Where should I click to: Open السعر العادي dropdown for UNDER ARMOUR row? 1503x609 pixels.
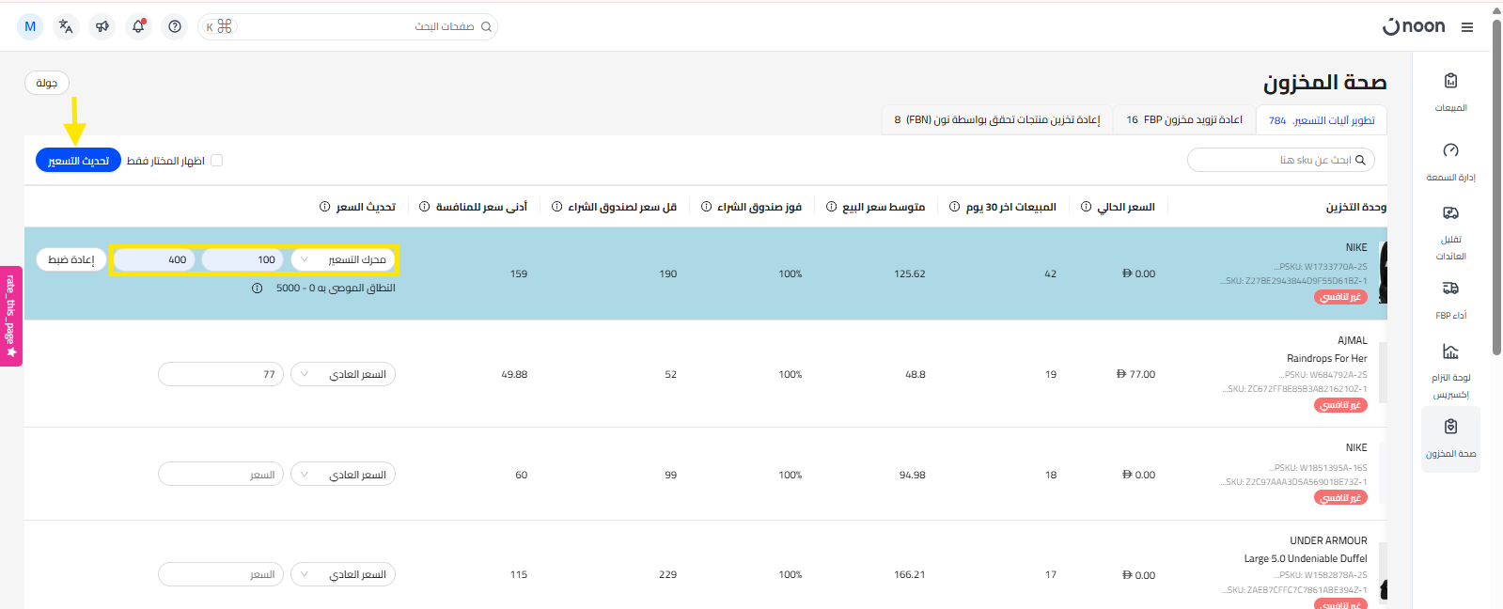click(343, 574)
